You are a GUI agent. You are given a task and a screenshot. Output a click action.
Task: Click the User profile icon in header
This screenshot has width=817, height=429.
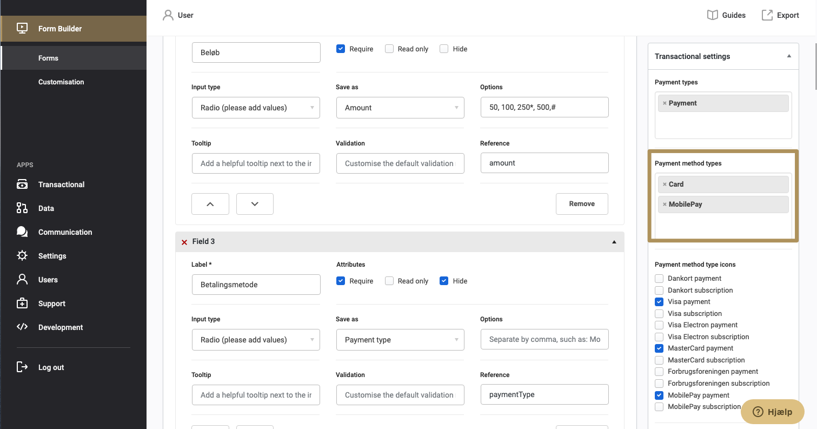[x=168, y=15]
